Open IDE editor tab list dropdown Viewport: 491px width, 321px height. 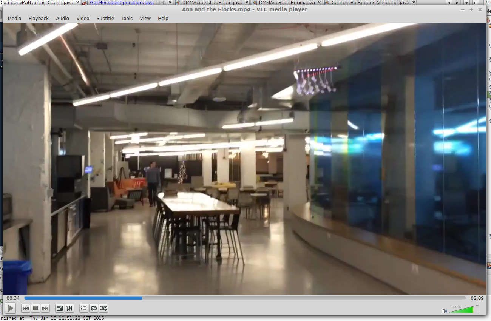click(x=466, y=2)
